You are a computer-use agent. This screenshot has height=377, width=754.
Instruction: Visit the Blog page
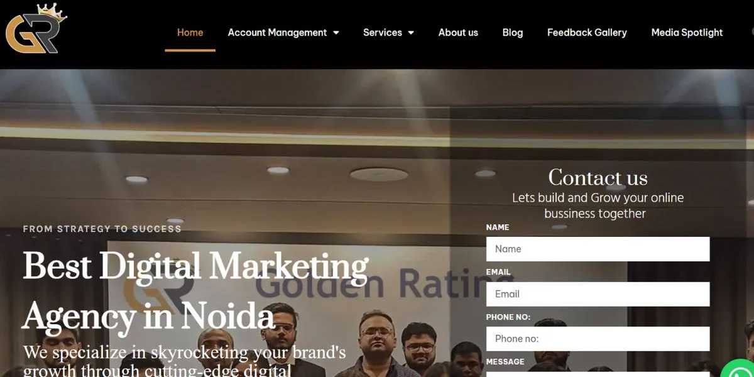(513, 33)
